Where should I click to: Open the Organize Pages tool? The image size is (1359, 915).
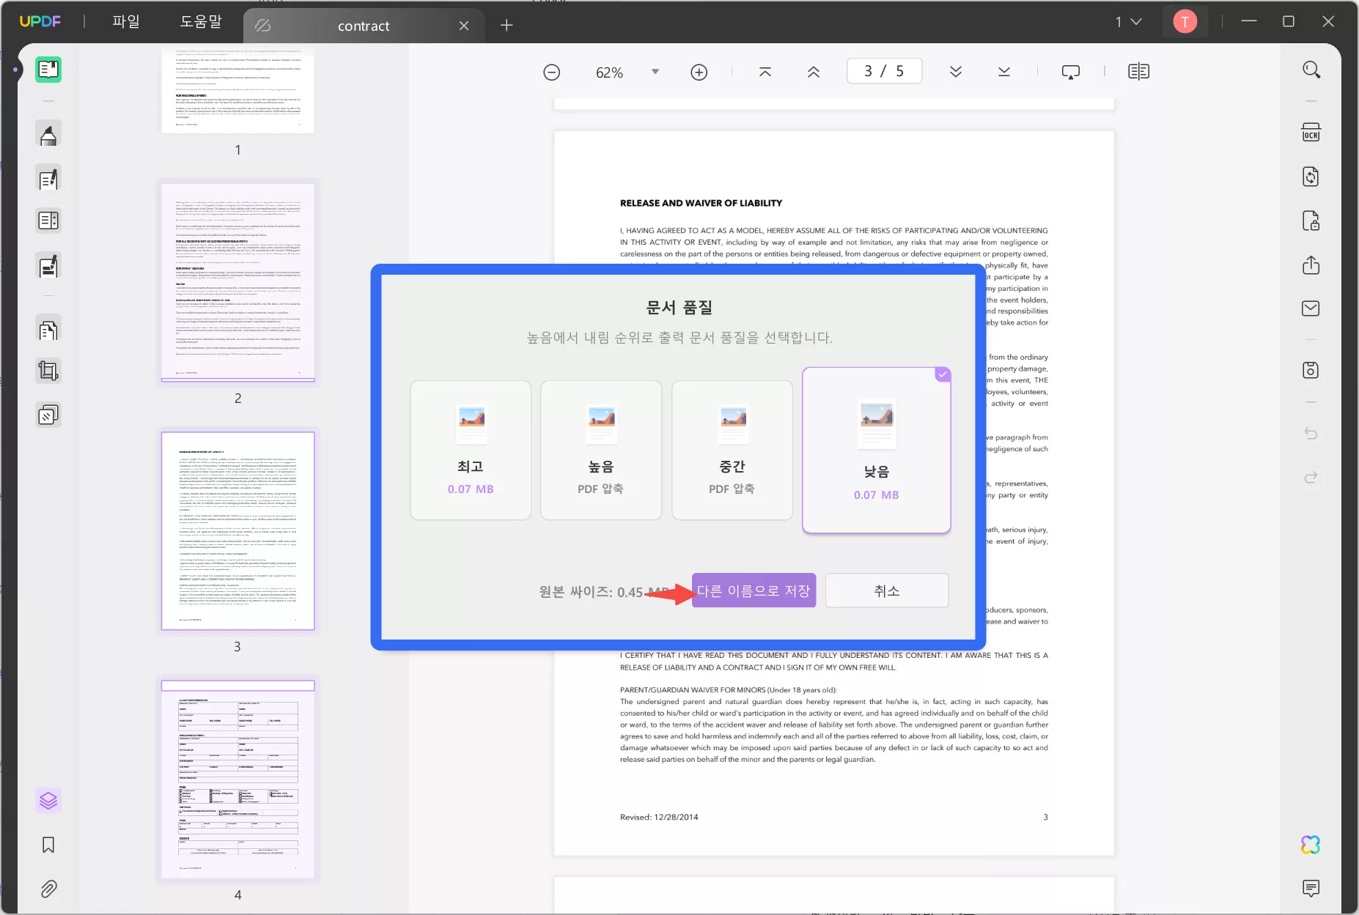[48, 221]
